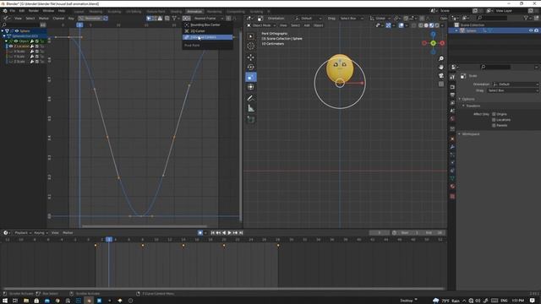Toggle Sphere visibility eye in outliner

(x=531, y=30)
